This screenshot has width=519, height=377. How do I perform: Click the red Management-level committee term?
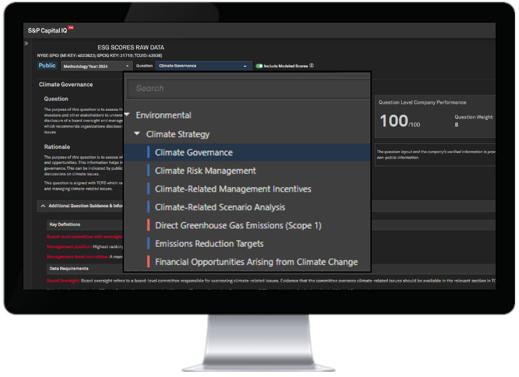[77, 257]
